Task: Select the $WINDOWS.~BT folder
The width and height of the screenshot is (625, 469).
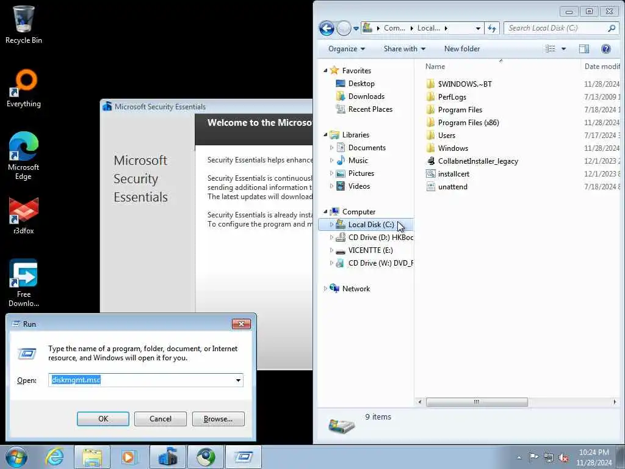Action: click(464, 84)
